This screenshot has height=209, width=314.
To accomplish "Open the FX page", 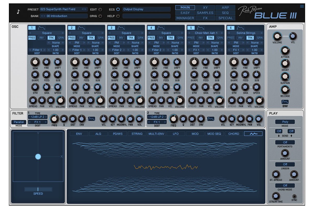I will coord(205,18).
